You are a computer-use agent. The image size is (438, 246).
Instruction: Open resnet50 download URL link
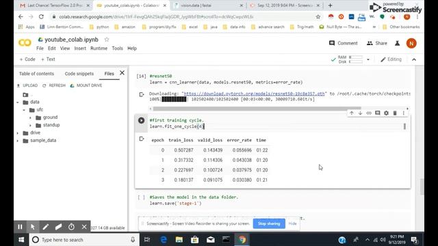coord(254,94)
